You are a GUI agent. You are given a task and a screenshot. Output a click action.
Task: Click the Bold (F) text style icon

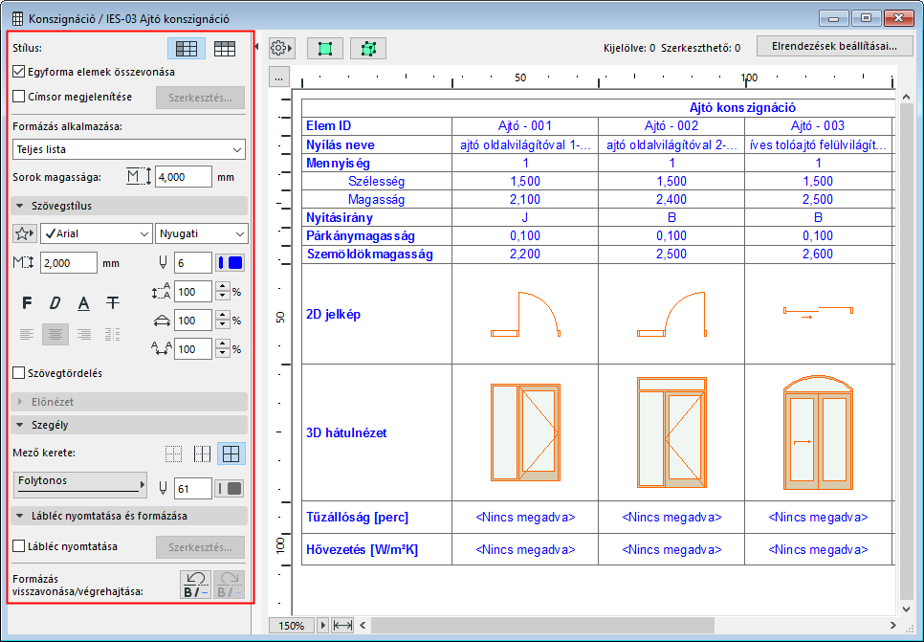(27, 303)
